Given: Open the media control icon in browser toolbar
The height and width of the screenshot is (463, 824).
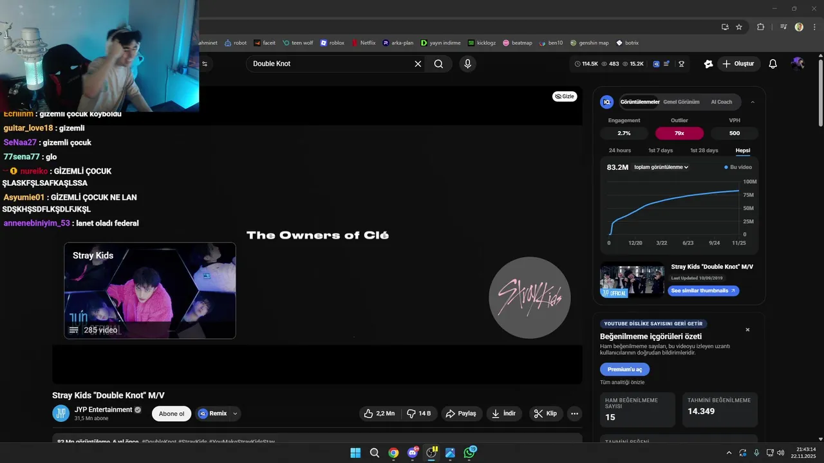Looking at the screenshot, I should (x=783, y=27).
